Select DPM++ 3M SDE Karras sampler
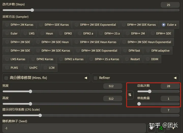This screenshot has height=133, width=183. (53, 50)
